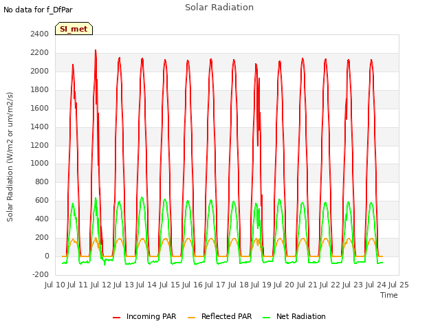Click the -200 y-axis tick label
This screenshot has height=330, width=440.
pos(41,274)
